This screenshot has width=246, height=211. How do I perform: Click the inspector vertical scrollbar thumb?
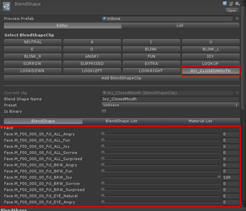pyautogui.click(x=243, y=57)
